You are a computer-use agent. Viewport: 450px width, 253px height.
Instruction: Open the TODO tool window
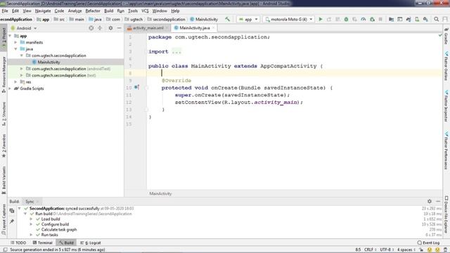point(18,242)
